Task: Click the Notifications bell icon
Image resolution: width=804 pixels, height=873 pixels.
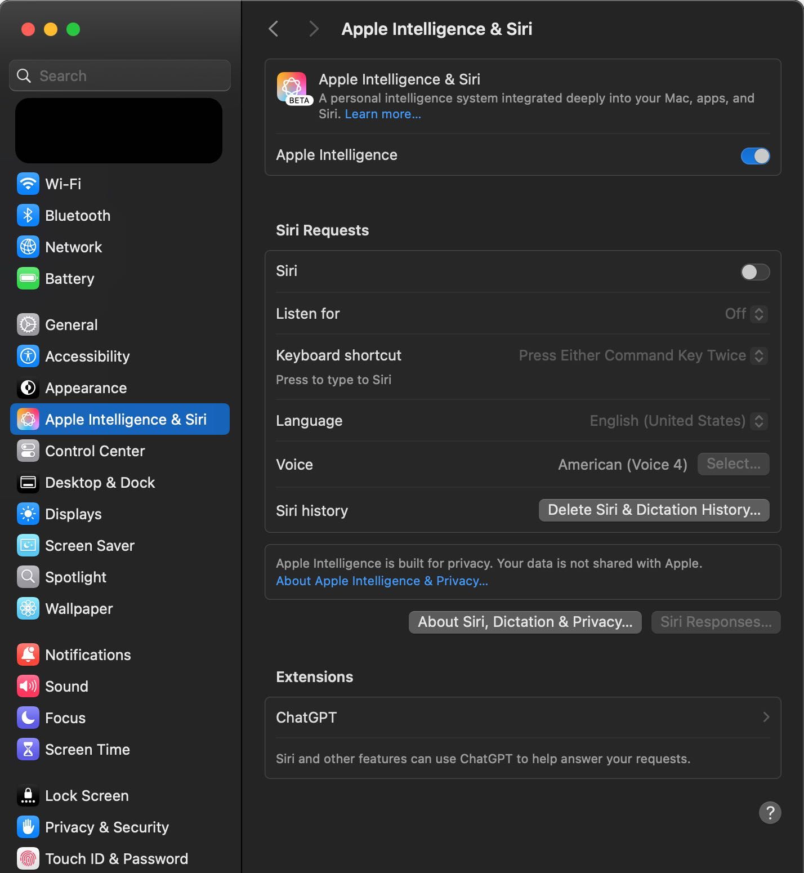Action: (28, 654)
